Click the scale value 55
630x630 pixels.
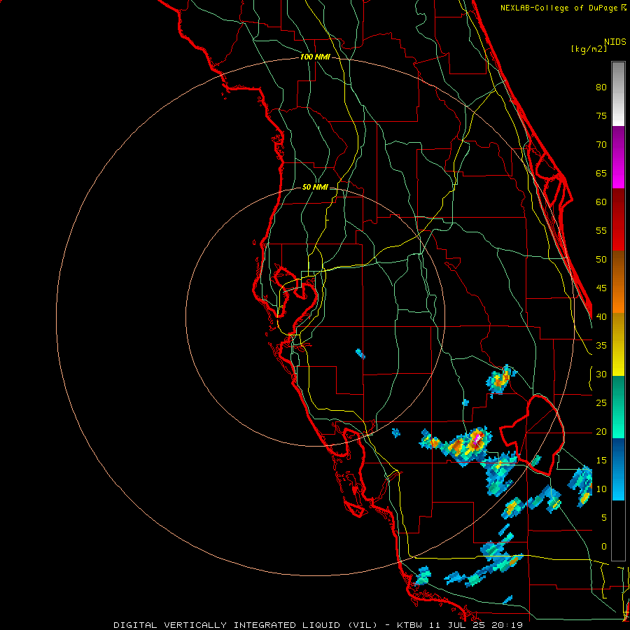(x=601, y=230)
